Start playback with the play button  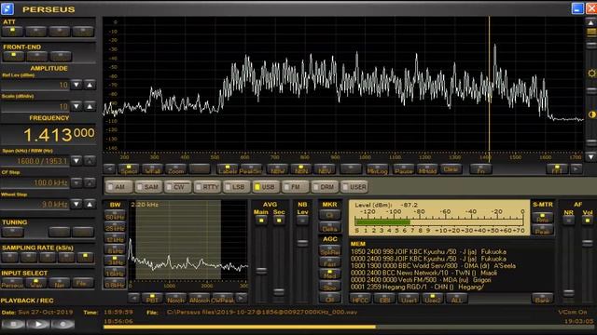(38, 325)
